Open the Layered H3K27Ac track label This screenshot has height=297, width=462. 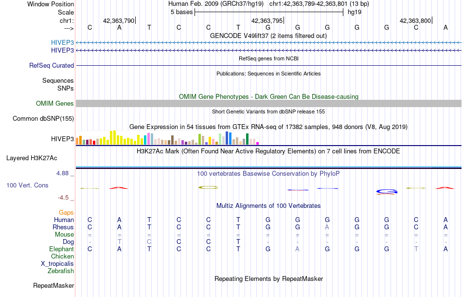[x=32, y=158]
